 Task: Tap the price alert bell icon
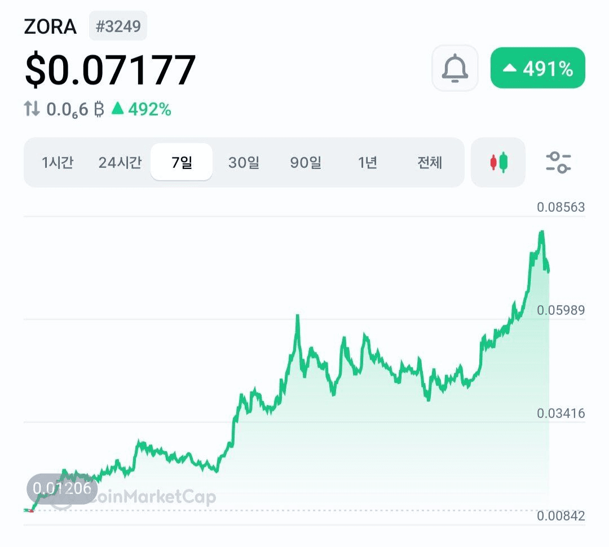[x=454, y=68]
